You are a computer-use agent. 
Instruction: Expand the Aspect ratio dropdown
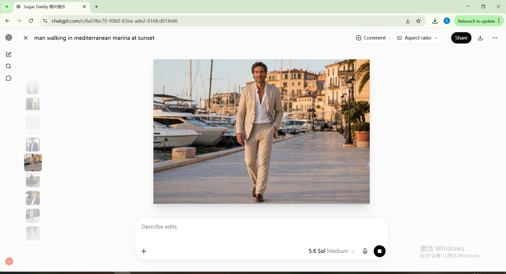click(417, 38)
